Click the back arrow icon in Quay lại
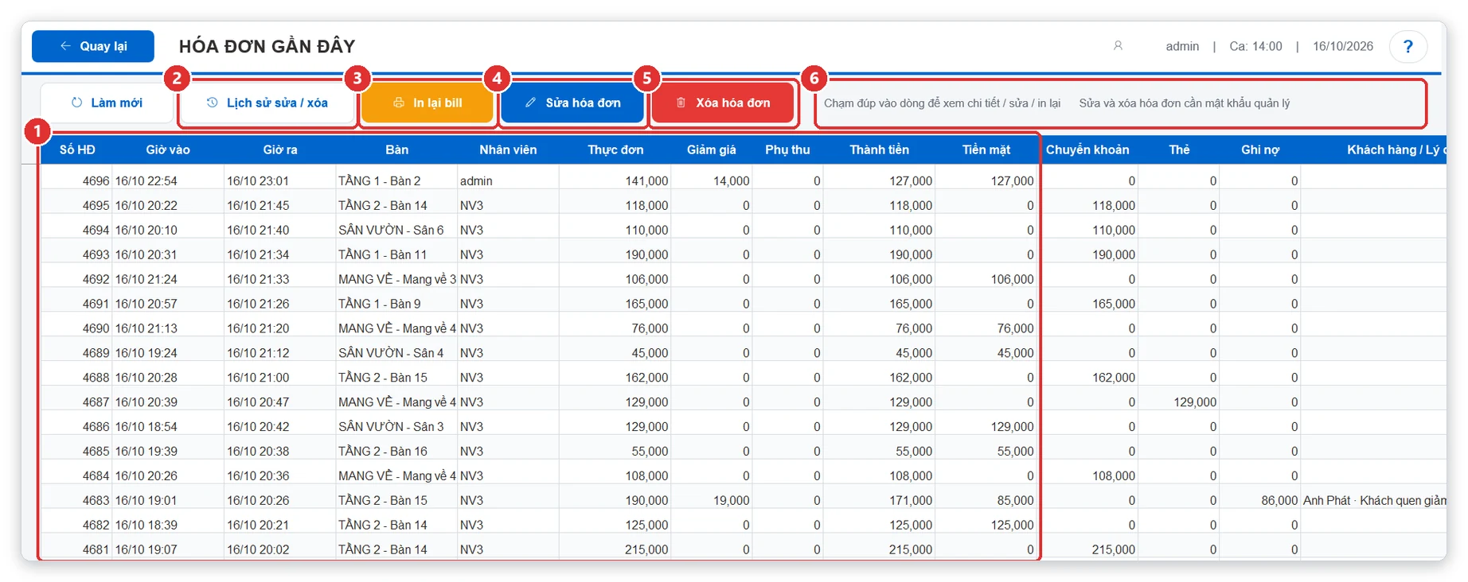Image resolution: width=1468 pixels, height=582 pixels. point(65,46)
